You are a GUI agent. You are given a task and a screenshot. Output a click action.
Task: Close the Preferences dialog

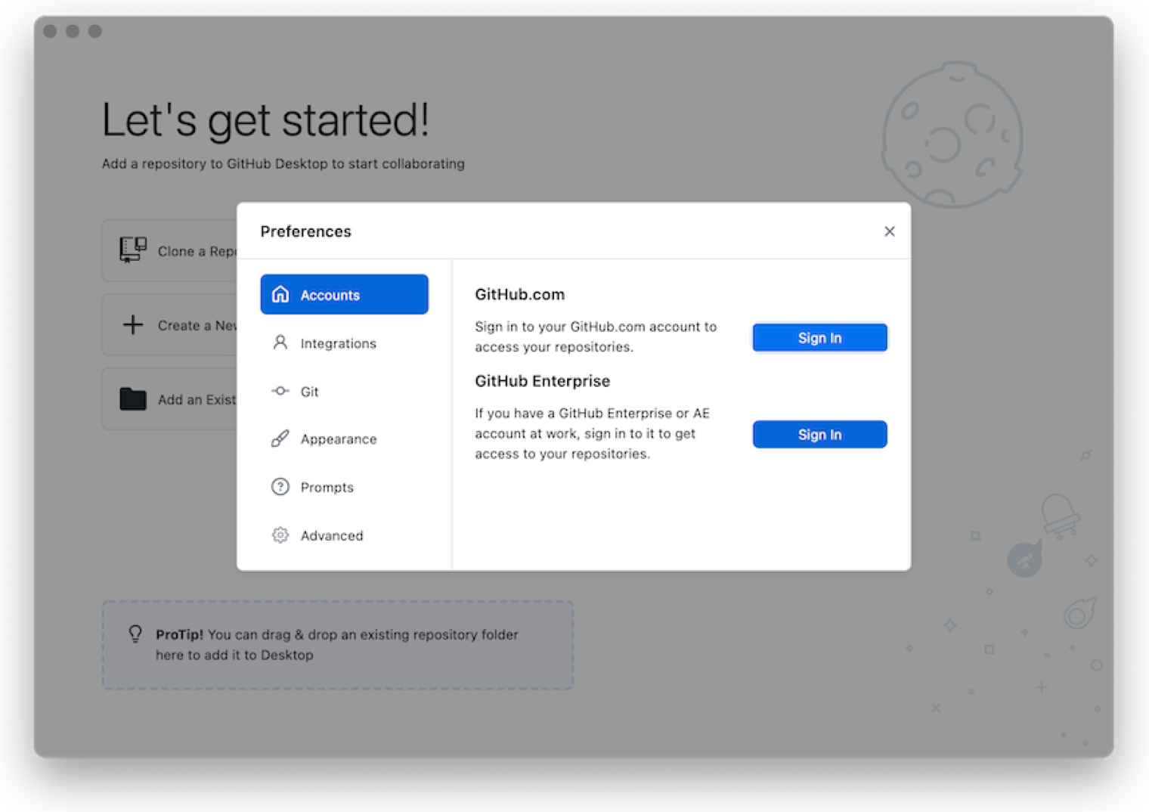tap(889, 231)
